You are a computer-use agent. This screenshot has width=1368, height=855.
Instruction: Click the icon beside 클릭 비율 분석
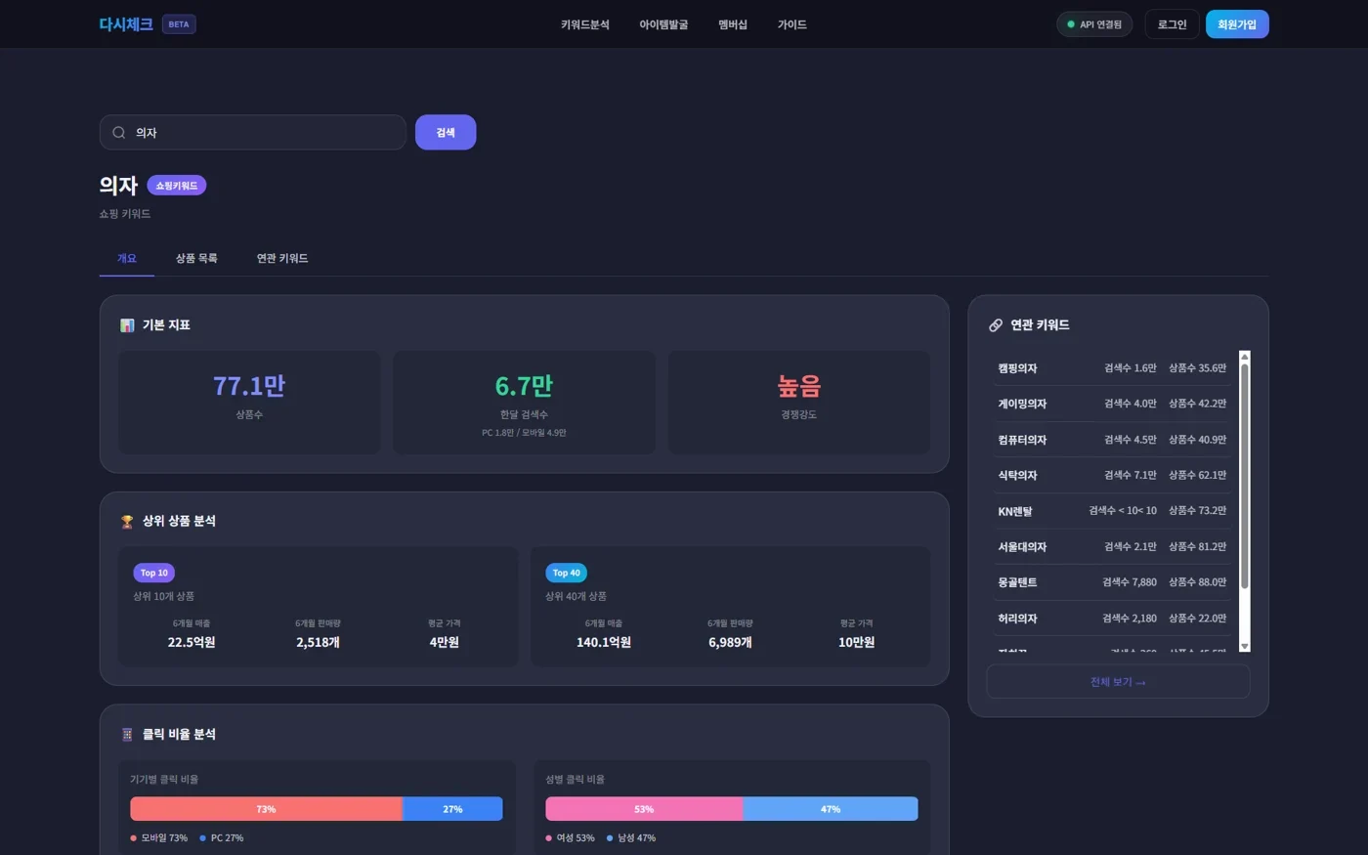point(127,735)
